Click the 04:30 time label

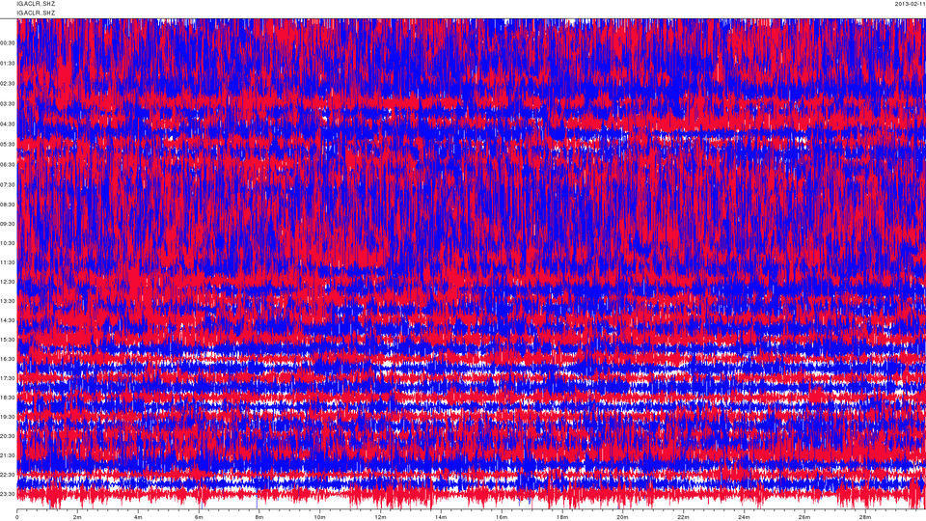point(8,124)
